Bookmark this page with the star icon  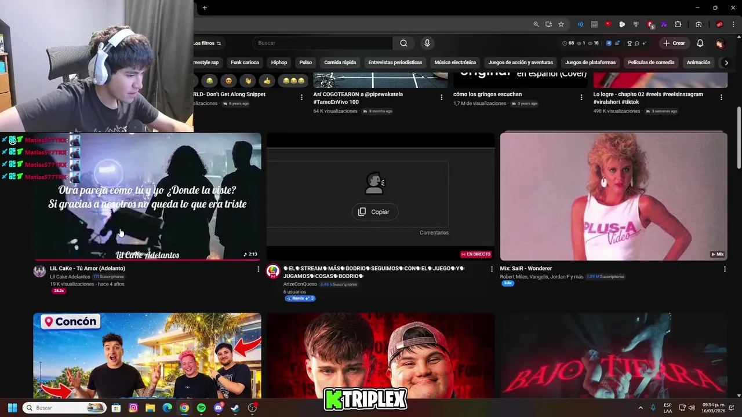click(x=561, y=24)
